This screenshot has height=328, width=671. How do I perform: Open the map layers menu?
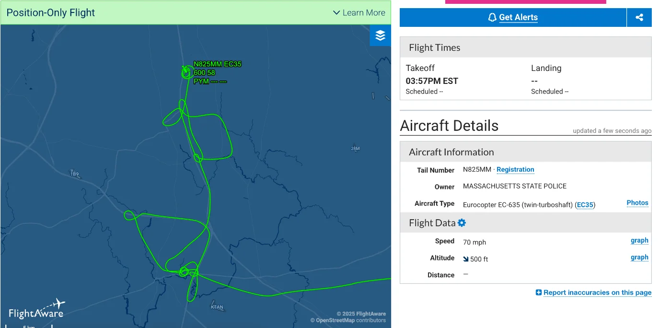380,35
